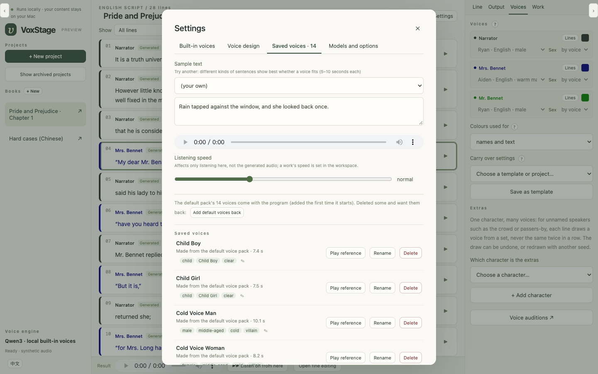Open the Choose a template or project dropdown
The width and height of the screenshot is (598, 374).
[x=532, y=174]
